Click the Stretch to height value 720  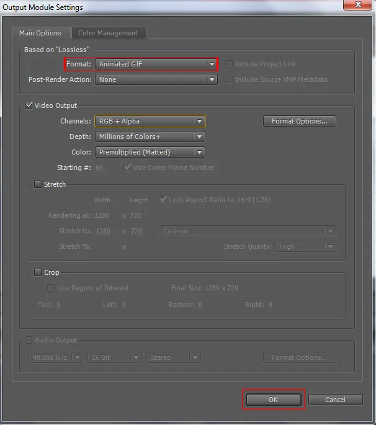point(137,231)
